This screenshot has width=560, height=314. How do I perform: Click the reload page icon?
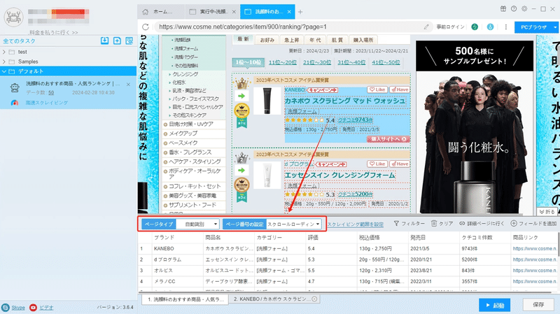[x=146, y=27]
